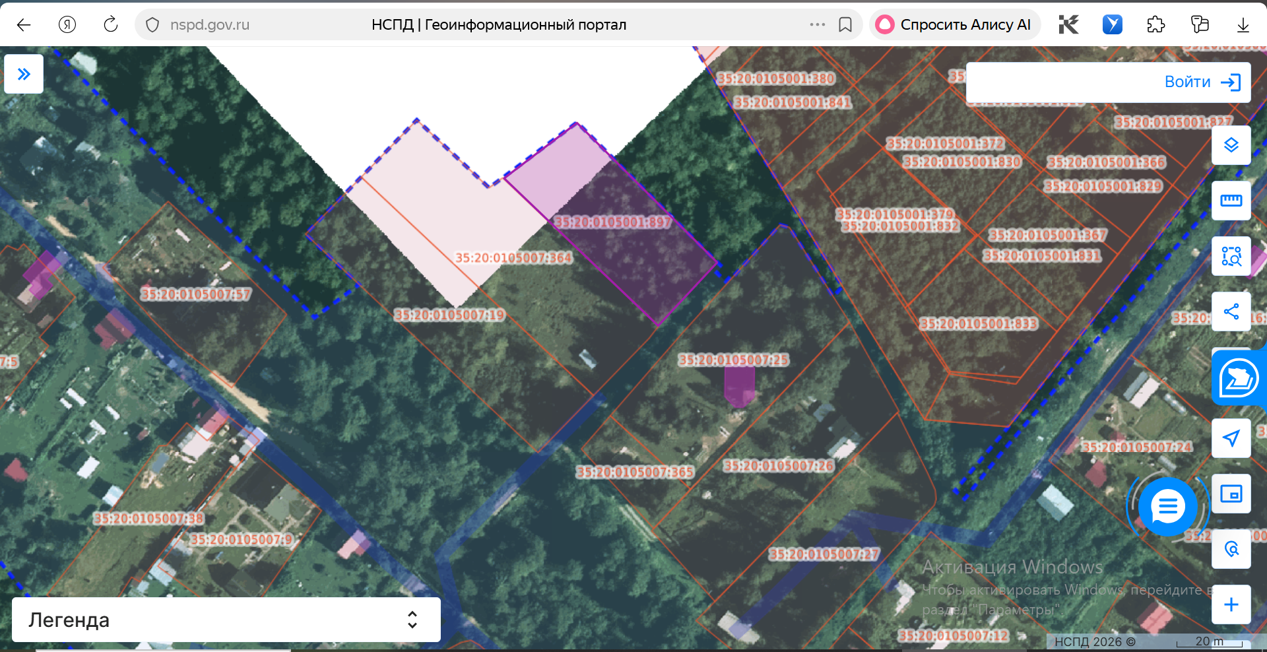Open browser extensions menu
The image size is (1267, 652).
(x=1156, y=24)
